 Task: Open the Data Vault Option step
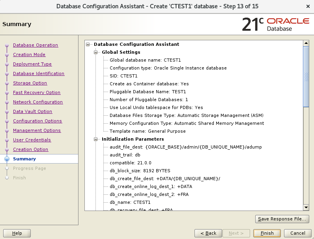pyautogui.click(x=32, y=111)
